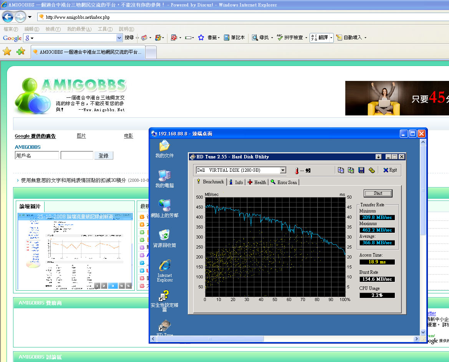This screenshot has height=362, width=449.
Task: Click the copy to clipboard icon in HD Tune
Action: [x=341, y=170]
